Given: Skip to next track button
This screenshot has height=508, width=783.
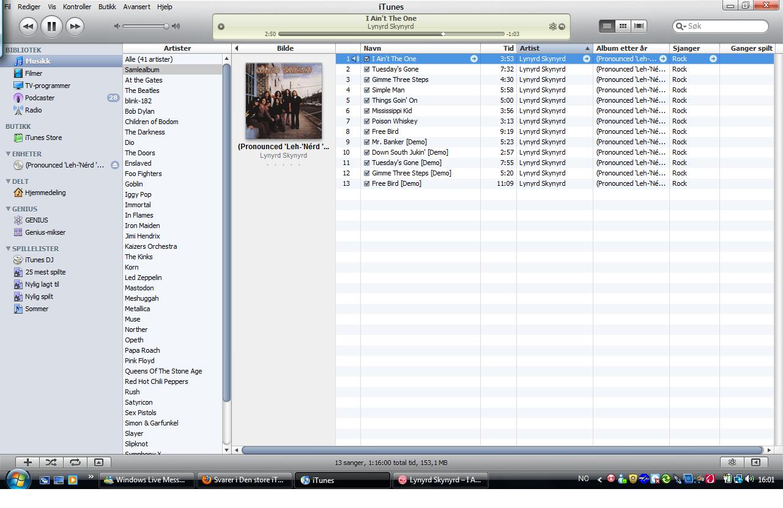Looking at the screenshot, I should click(x=75, y=26).
